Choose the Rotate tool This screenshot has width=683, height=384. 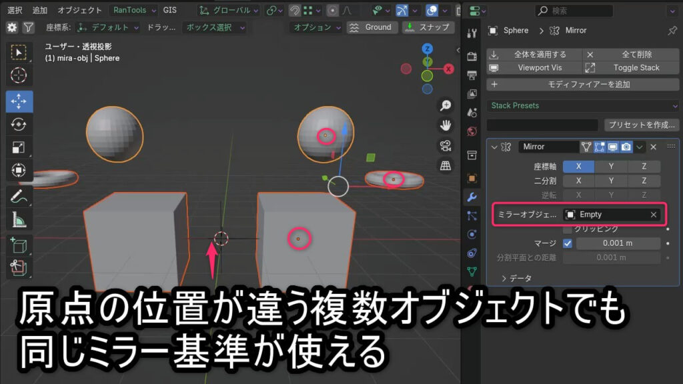(19, 124)
